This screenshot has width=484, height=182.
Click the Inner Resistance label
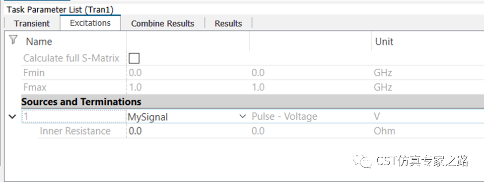75,131
